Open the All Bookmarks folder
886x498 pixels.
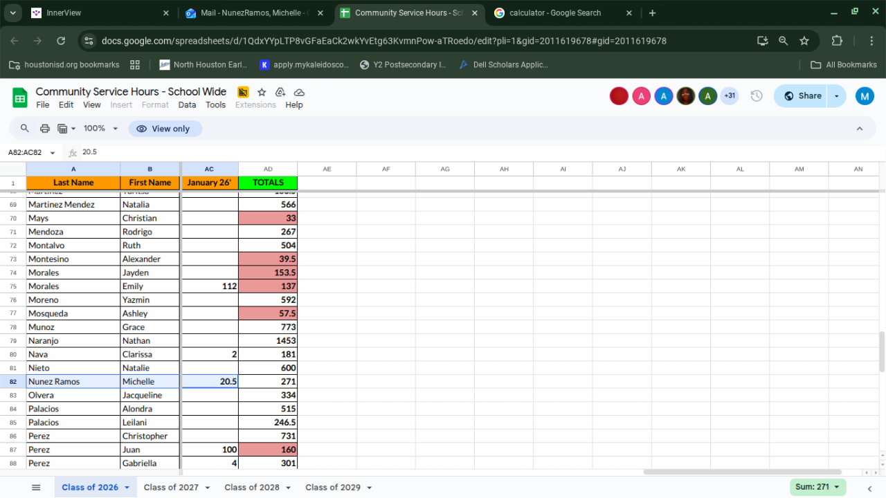click(x=844, y=65)
